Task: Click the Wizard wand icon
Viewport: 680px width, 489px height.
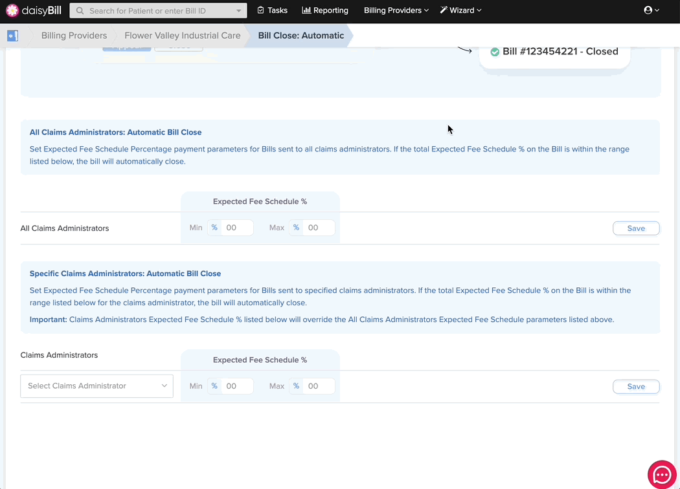Action: pos(444,10)
